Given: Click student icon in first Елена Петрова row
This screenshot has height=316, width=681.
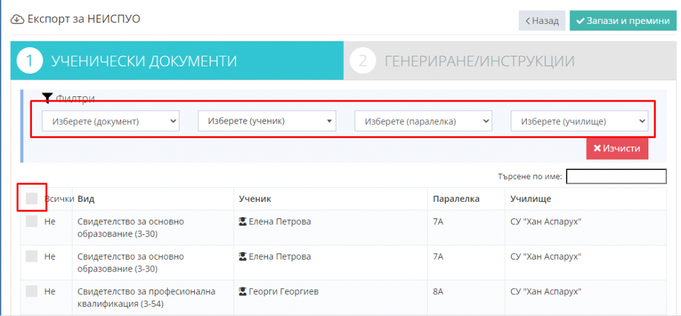Looking at the screenshot, I should (x=243, y=222).
